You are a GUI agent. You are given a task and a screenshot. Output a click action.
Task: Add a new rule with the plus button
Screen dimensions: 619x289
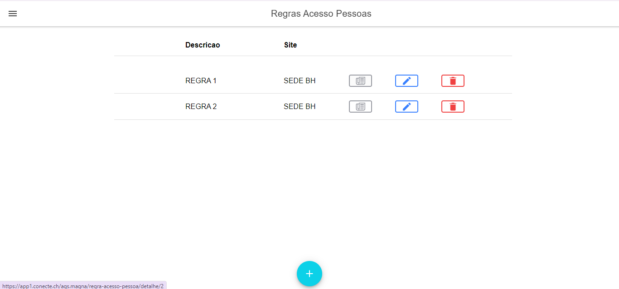click(309, 274)
